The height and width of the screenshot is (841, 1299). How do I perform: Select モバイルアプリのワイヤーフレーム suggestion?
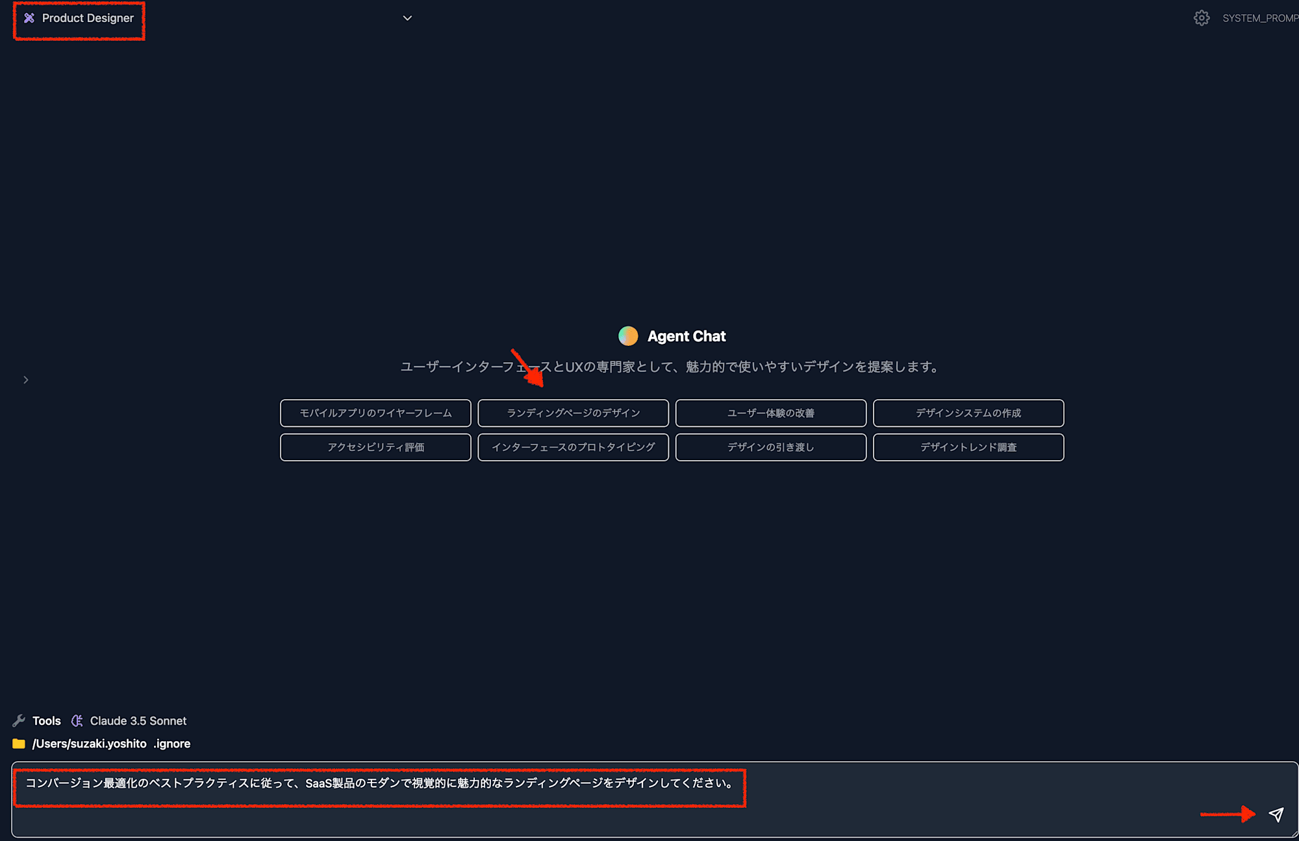click(x=375, y=413)
